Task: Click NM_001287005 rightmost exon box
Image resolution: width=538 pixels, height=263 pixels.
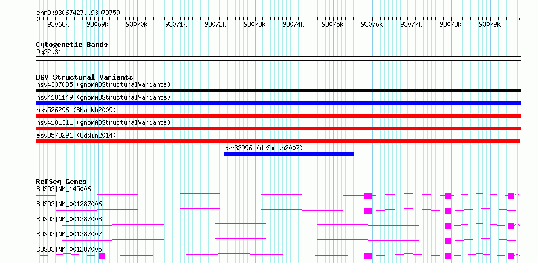Action: (x=511, y=256)
